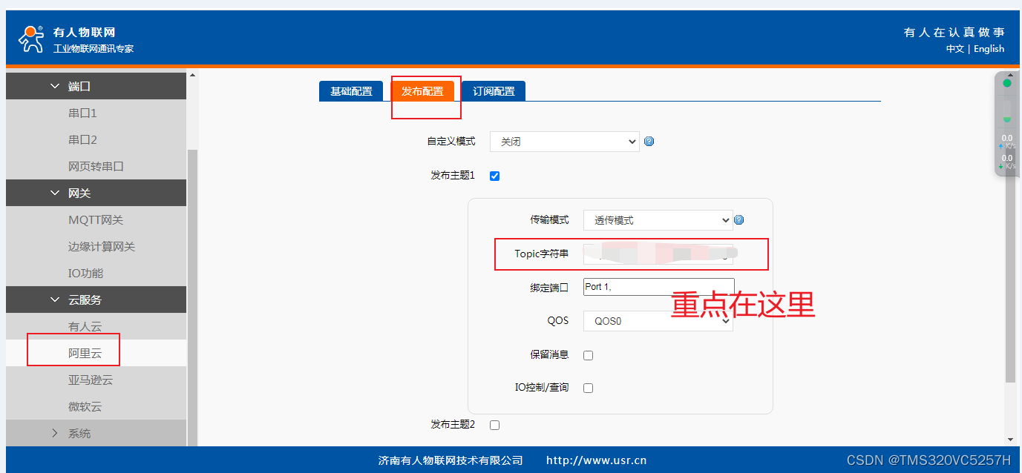Click the Topic字符串 input field

tap(658, 254)
